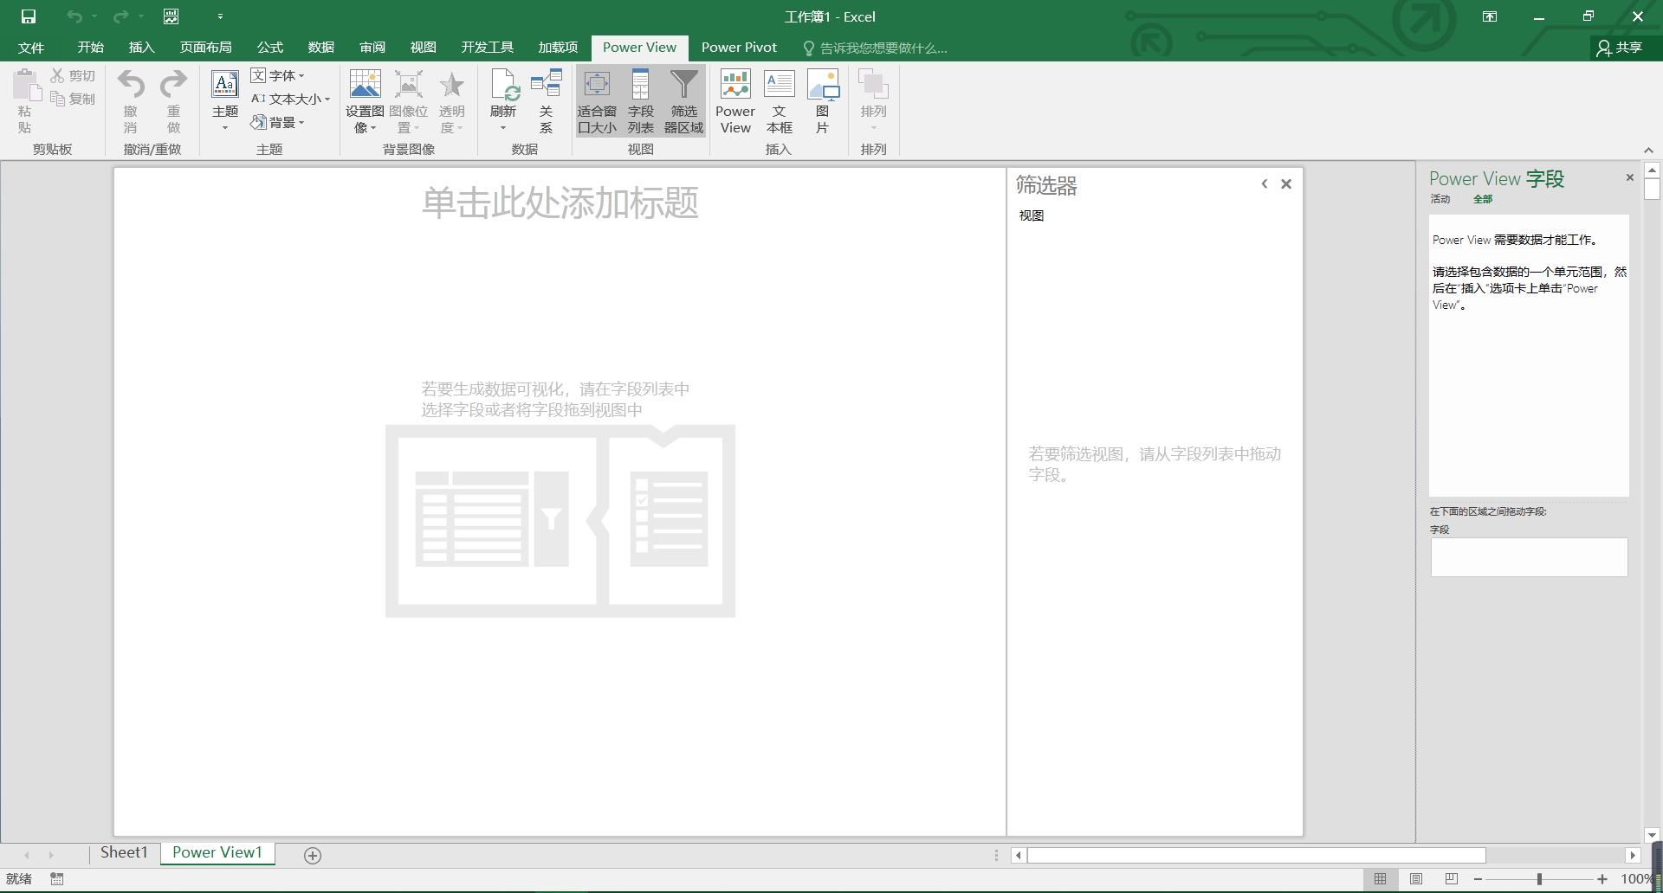Open the Power View quick access icon
The height and width of the screenshot is (893, 1663).
point(171,16)
